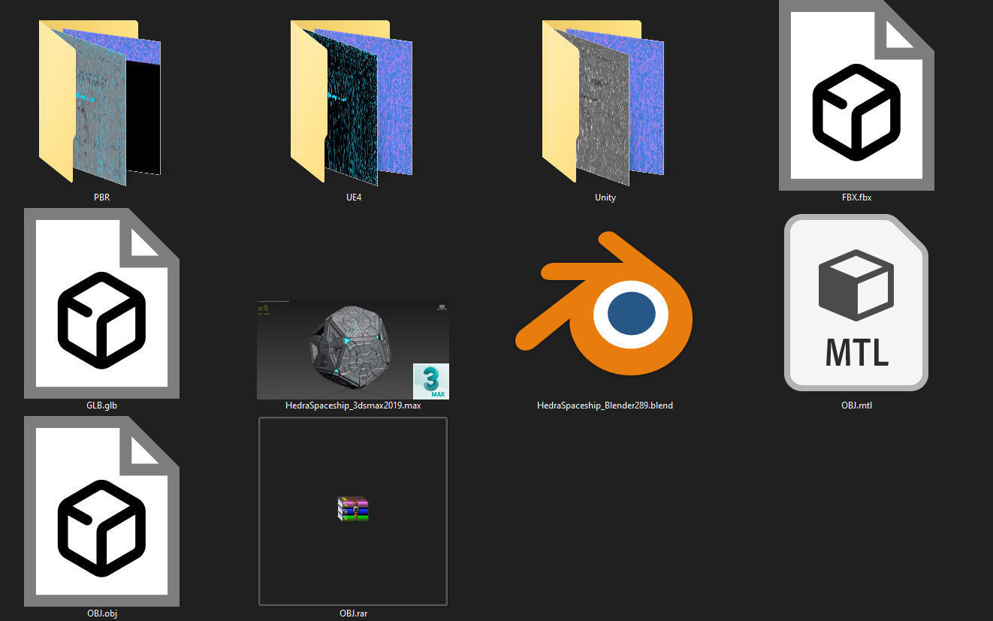Open the Unity folder icon
This screenshot has width=993, height=621.
[604, 102]
